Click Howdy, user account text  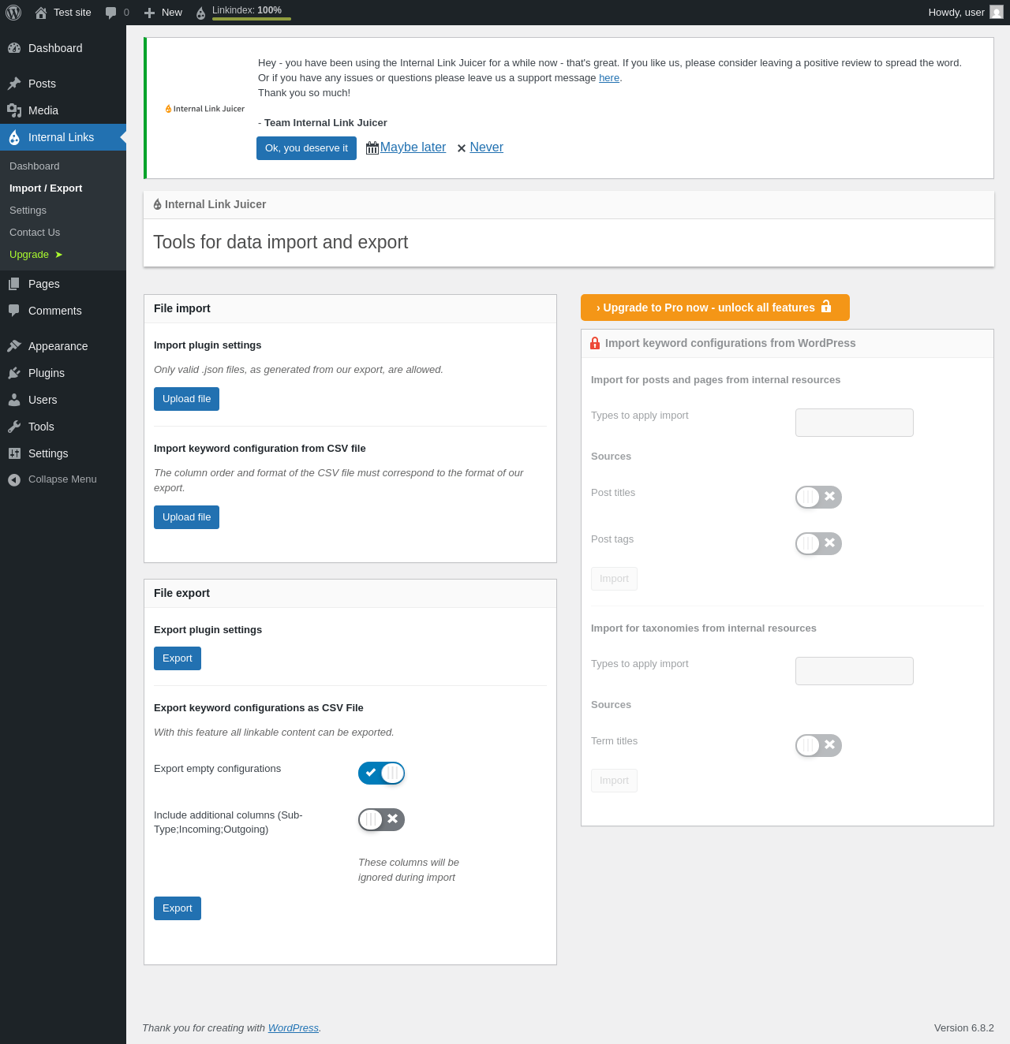[x=956, y=13]
